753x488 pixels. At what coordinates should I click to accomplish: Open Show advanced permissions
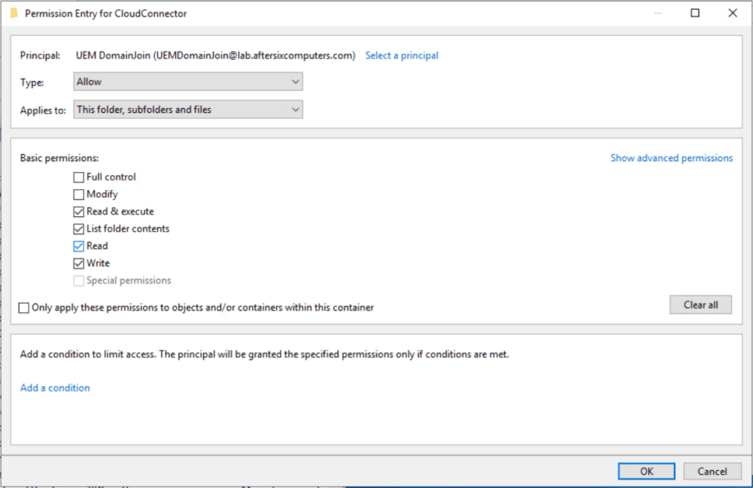pos(671,157)
